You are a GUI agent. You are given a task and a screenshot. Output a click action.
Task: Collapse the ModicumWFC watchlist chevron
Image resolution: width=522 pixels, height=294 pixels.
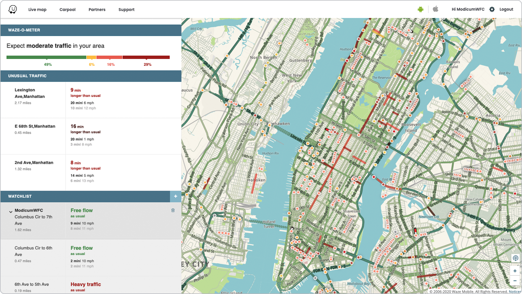tap(11, 212)
